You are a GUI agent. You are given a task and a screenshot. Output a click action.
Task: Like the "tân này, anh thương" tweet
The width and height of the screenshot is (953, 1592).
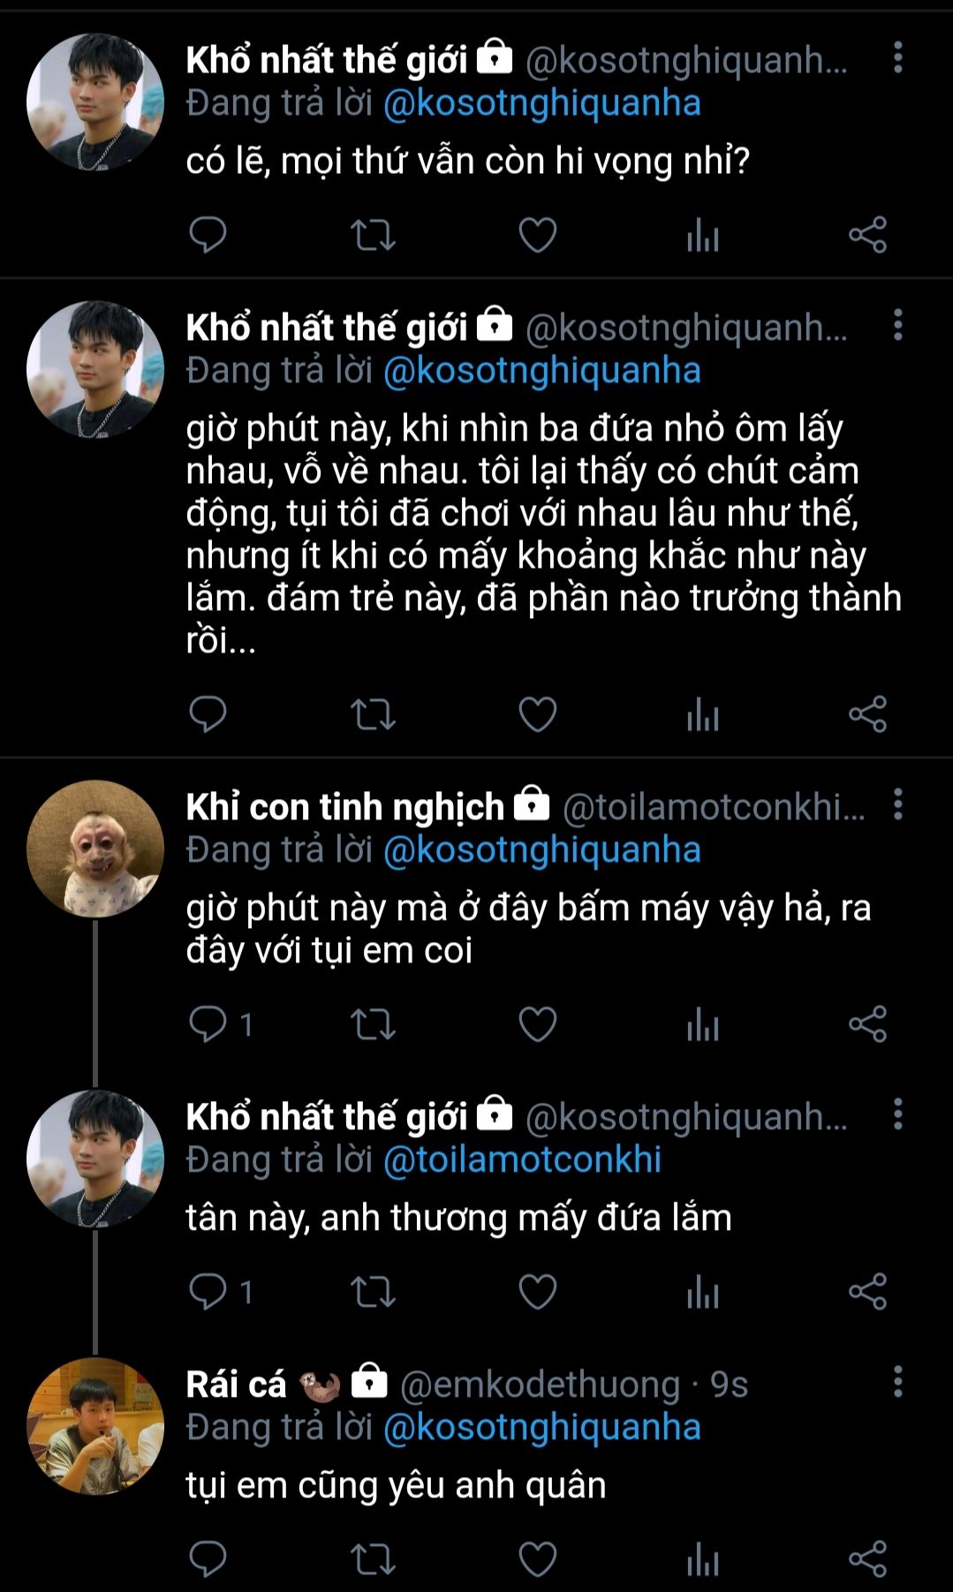[x=537, y=1292]
